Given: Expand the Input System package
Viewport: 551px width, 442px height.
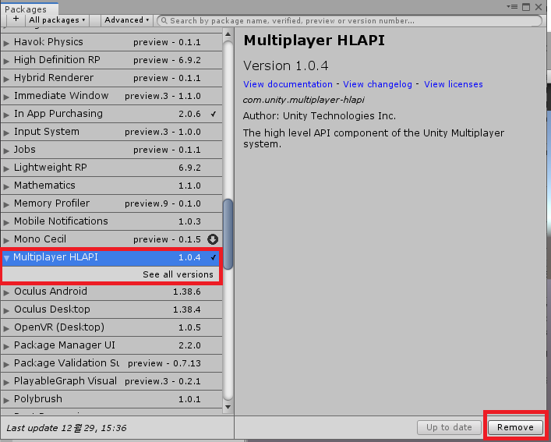Looking at the screenshot, I should (x=6, y=133).
